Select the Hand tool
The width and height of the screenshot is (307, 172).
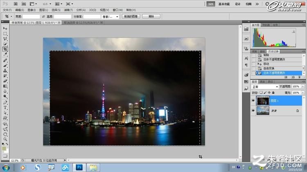pyautogui.click(x=5, y=134)
